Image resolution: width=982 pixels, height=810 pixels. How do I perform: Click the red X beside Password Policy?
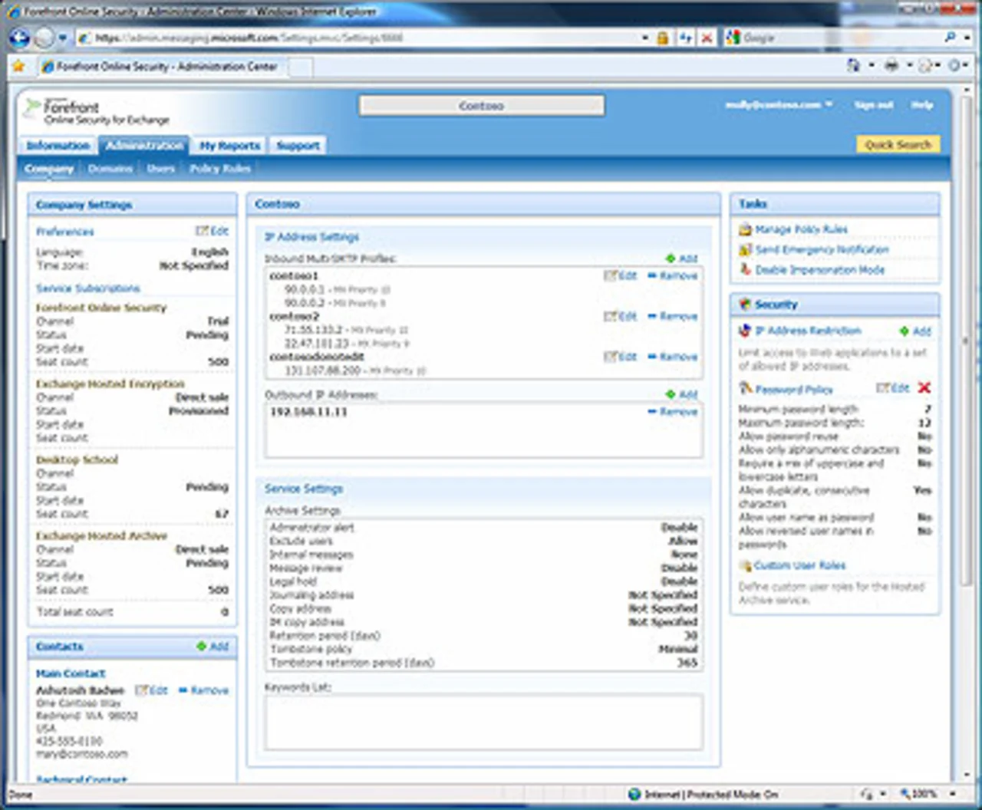pyautogui.click(x=924, y=388)
